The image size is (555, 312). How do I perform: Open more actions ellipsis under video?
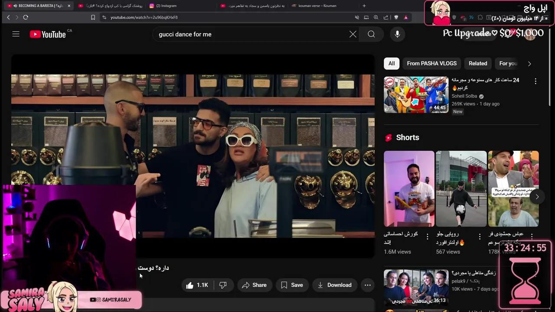[367, 285]
